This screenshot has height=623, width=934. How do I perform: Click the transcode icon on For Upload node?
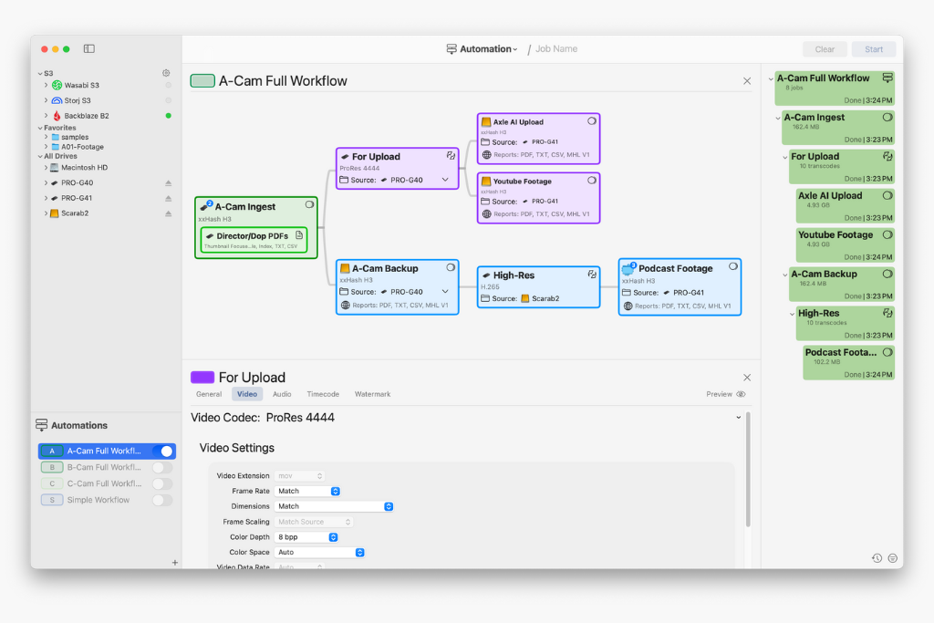coord(451,155)
